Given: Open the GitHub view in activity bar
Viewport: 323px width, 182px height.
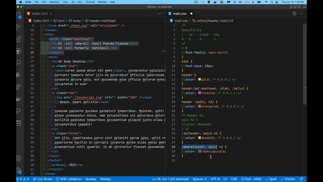Looking at the screenshot, I should 19,51.
